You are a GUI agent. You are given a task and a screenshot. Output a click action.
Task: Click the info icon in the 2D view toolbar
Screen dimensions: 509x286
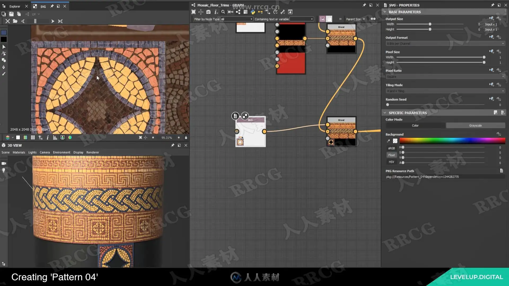coord(47,137)
